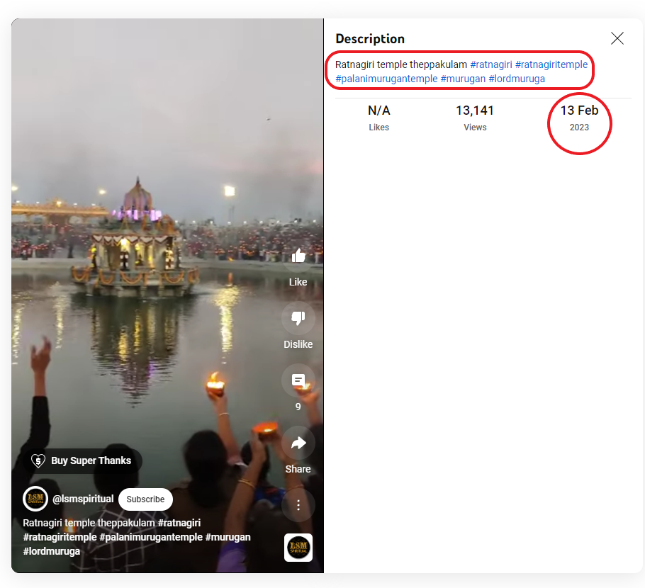Click the Share arrow icon
645x588 pixels.
pyautogui.click(x=298, y=443)
